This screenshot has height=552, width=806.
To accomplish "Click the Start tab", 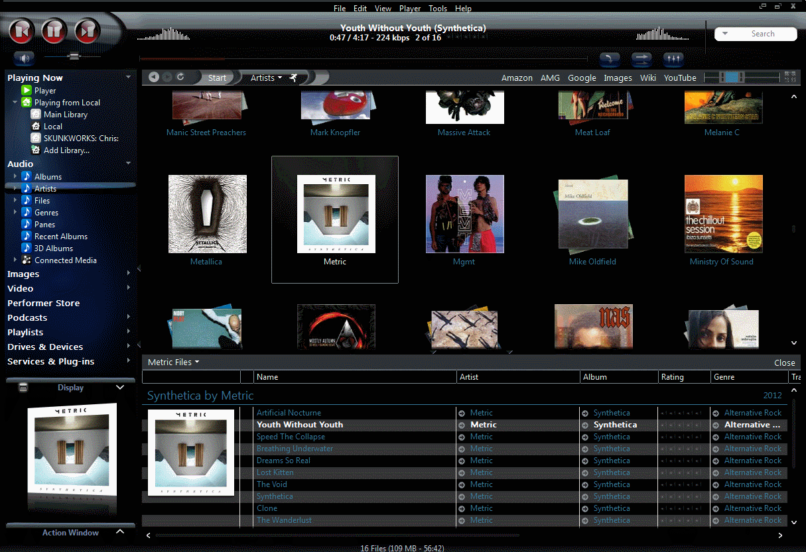I will [x=217, y=78].
